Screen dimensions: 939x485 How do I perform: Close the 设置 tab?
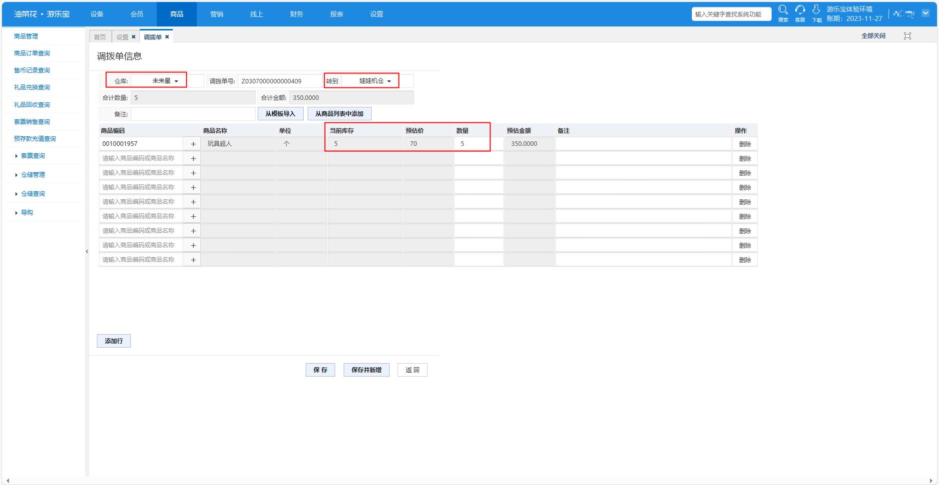(133, 37)
